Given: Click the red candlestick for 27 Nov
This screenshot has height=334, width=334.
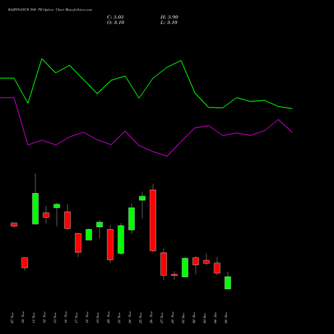Looking at the screenshot, I should [164, 264].
